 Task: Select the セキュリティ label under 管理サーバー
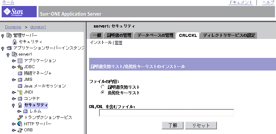tap(30, 42)
